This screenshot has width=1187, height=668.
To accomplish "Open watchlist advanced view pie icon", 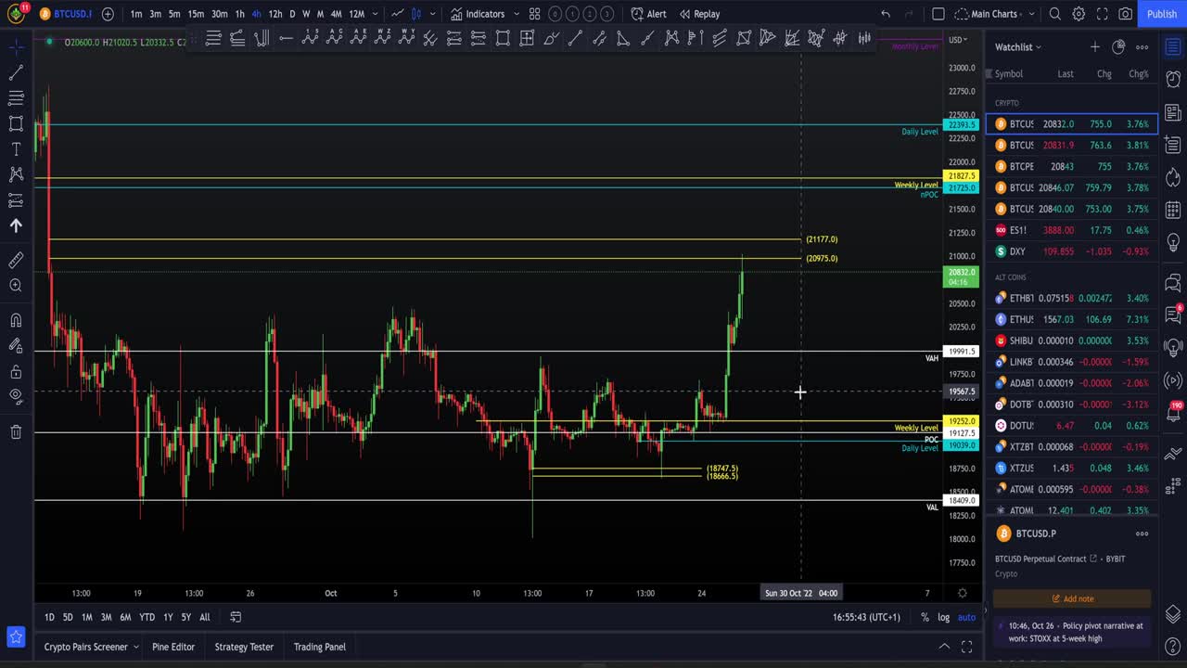I will point(1118,47).
